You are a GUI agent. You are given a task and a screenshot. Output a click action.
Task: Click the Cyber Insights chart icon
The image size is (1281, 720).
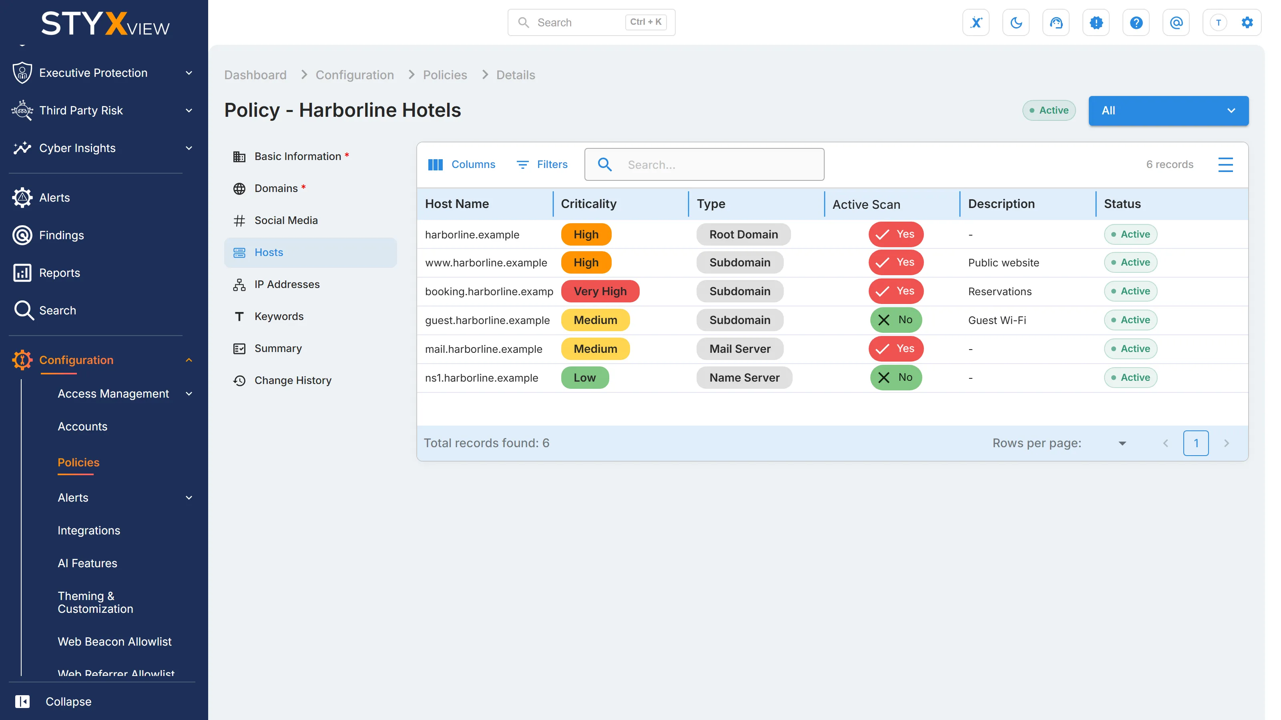click(22, 148)
